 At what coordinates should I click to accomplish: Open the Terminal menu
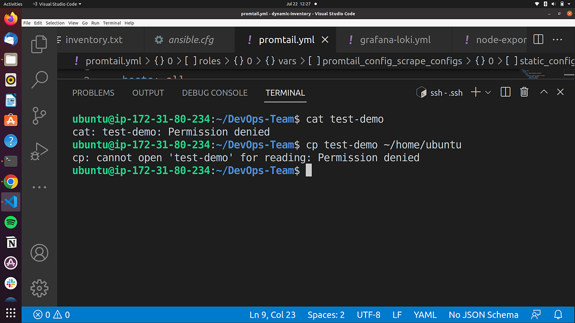[112, 23]
